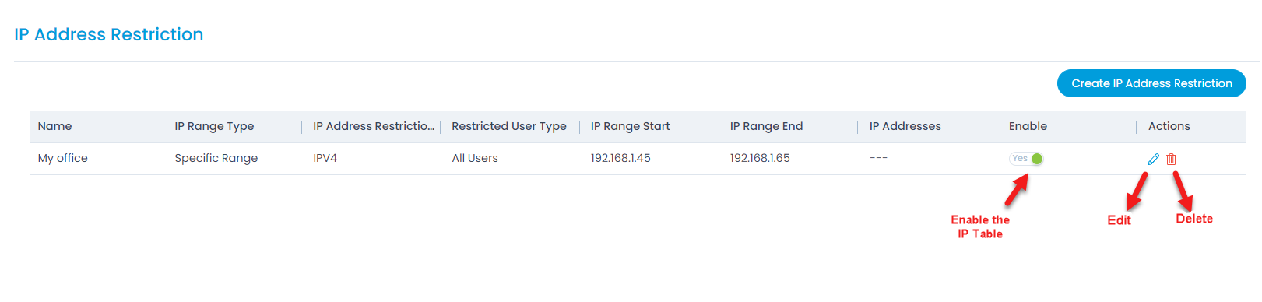Delete My office using the trash icon
Viewport: 1262px width, 302px height.
point(1171,159)
